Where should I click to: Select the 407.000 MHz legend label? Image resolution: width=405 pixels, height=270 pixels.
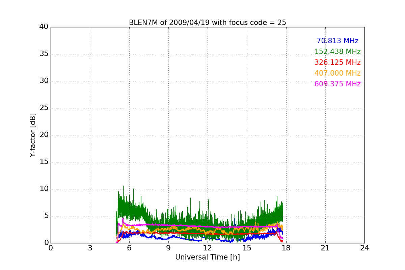pyautogui.click(x=337, y=73)
